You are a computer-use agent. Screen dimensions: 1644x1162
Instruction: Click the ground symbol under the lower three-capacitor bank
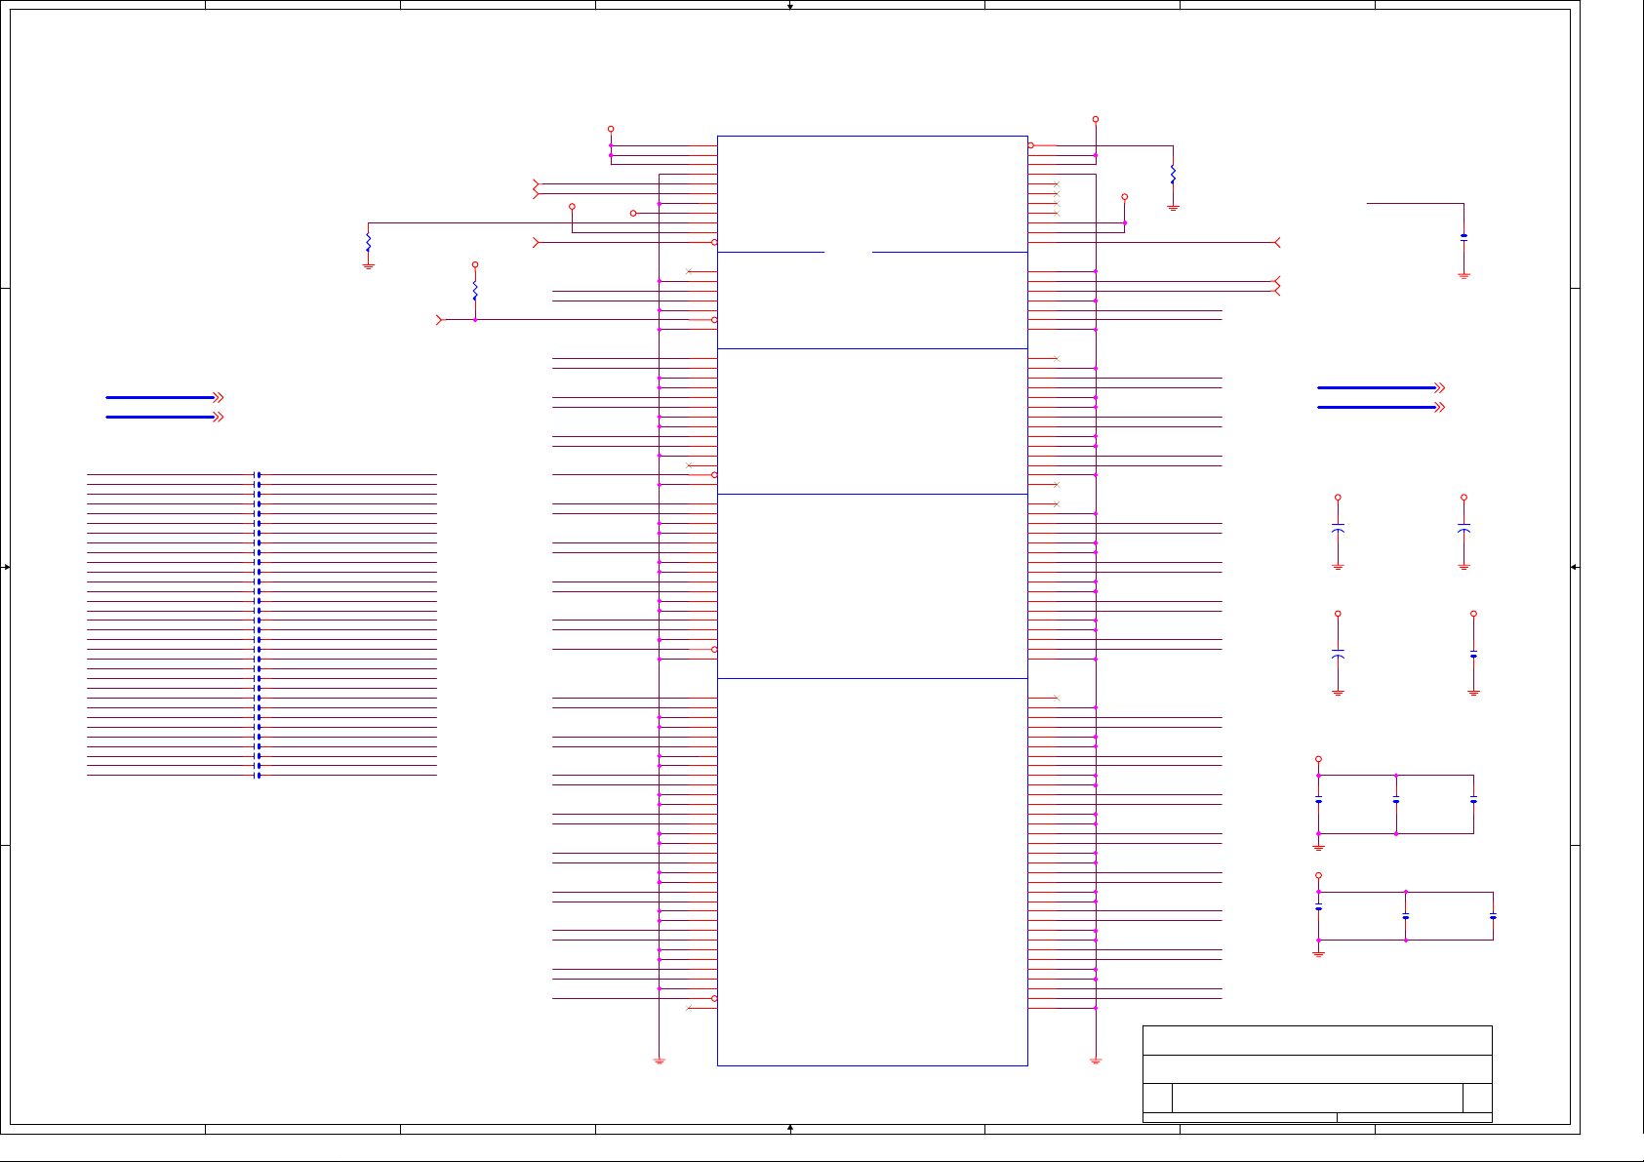pyautogui.click(x=1318, y=953)
